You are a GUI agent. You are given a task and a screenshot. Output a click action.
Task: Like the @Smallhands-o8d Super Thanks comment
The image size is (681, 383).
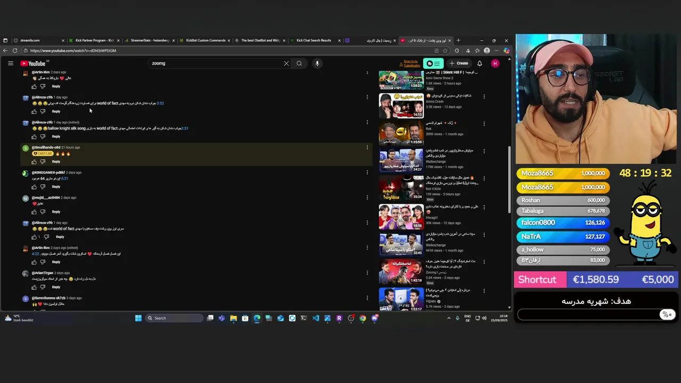tap(34, 161)
